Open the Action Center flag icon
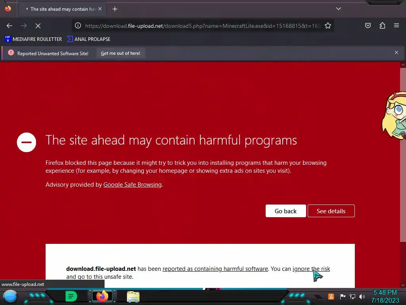The height and width of the screenshot is (305, 406). tap(343, 296)
